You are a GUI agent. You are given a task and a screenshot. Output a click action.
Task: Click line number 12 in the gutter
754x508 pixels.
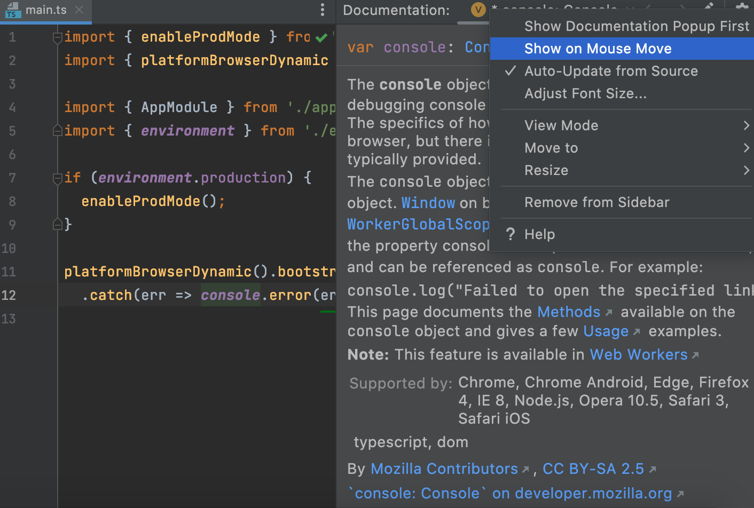pyautogui.click(x=9, y=295)
